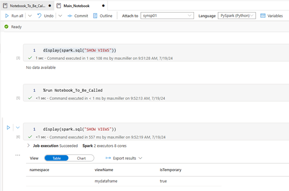
Task: Click the Undo button
Action: click(45, 16)
